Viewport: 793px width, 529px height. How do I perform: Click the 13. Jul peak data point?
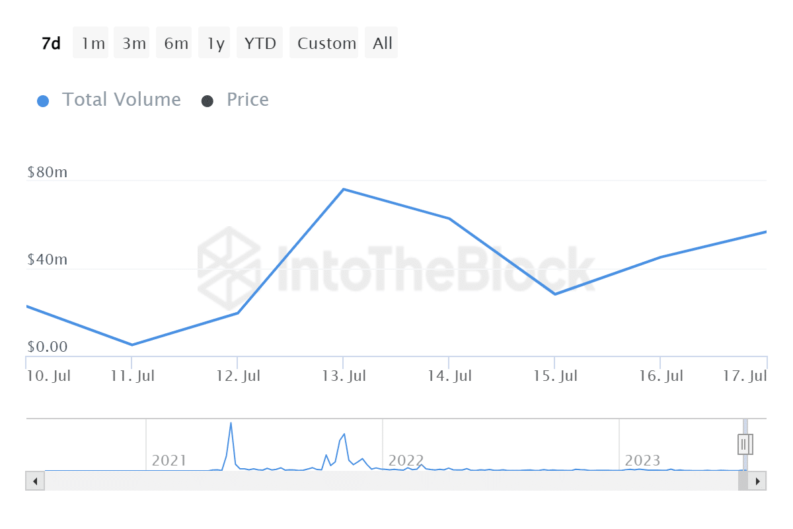(x=343, y=189)
